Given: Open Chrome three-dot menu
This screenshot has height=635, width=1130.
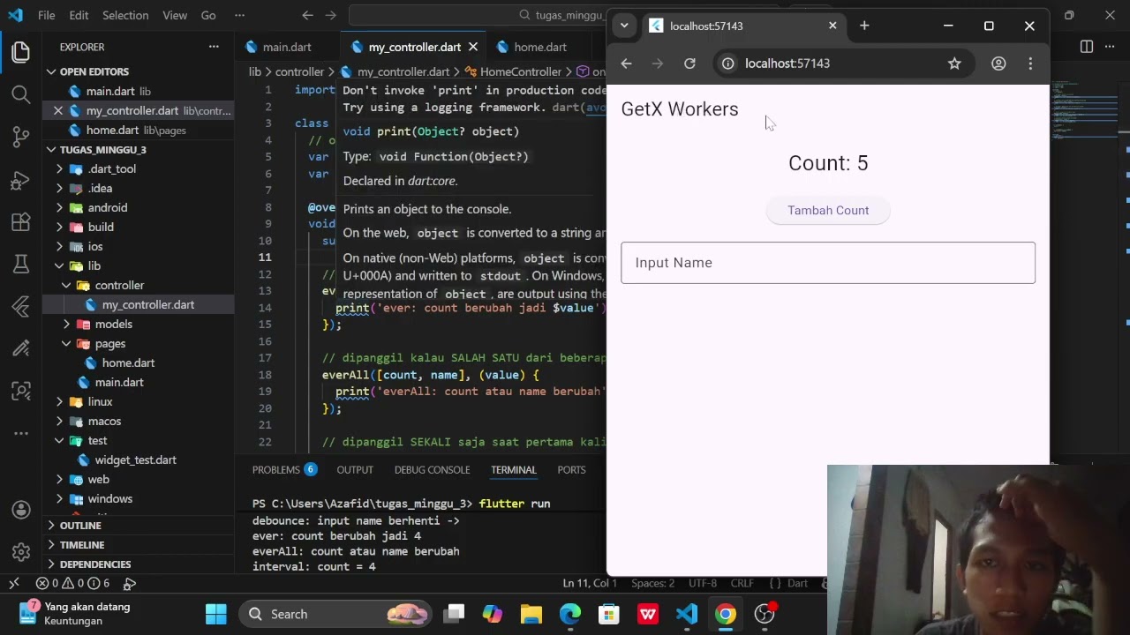Looking at the screenshot, I should pos(1030,63).
